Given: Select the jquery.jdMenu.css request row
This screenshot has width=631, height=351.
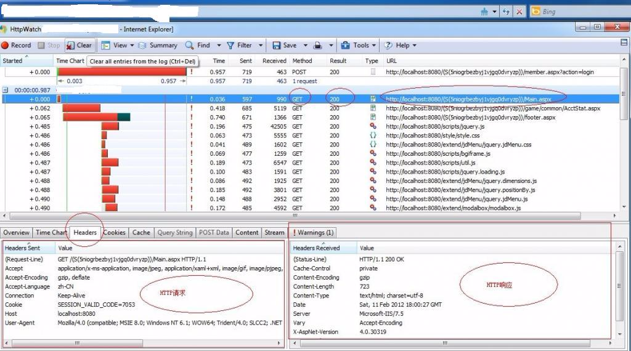Looking at the screenshot, I should 310,144.
